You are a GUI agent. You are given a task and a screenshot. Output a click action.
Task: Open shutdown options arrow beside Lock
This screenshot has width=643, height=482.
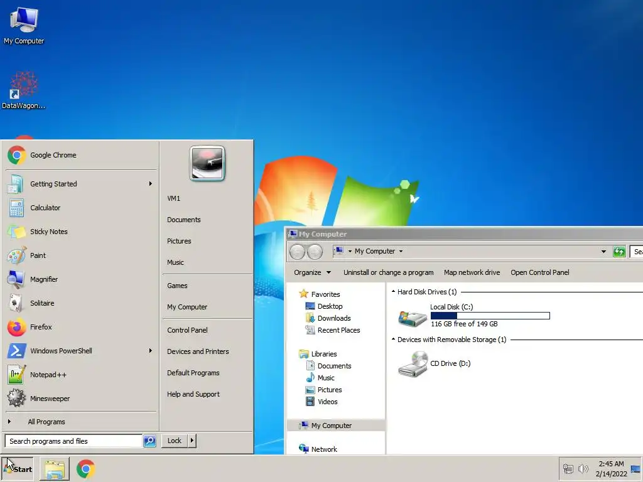point(192,441)
